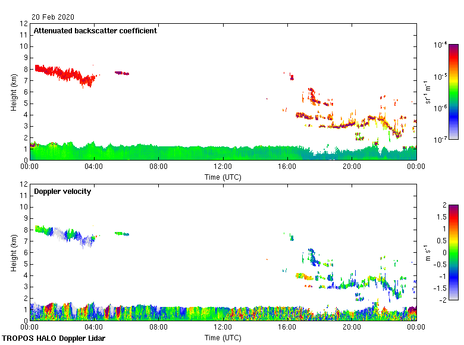Click the "sr⁻¹ m⁻¹" unit label
The height and width of the screenshot is (345, 464).
(x=428, y=91)
